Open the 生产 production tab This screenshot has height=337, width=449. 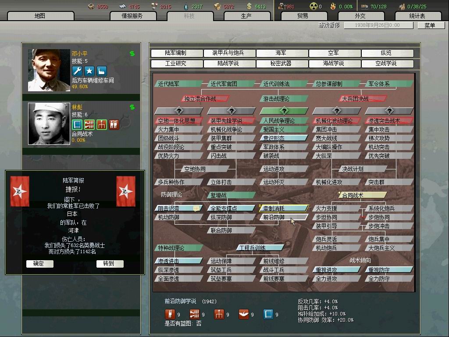click(247, 16)
